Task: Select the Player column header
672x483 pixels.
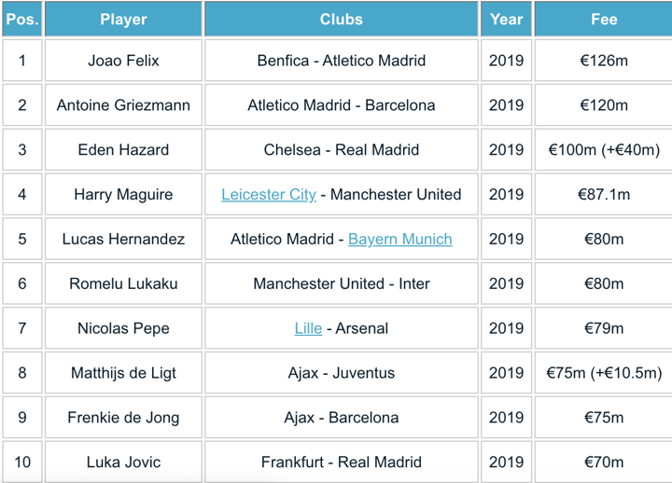Action: pos(123,19)
